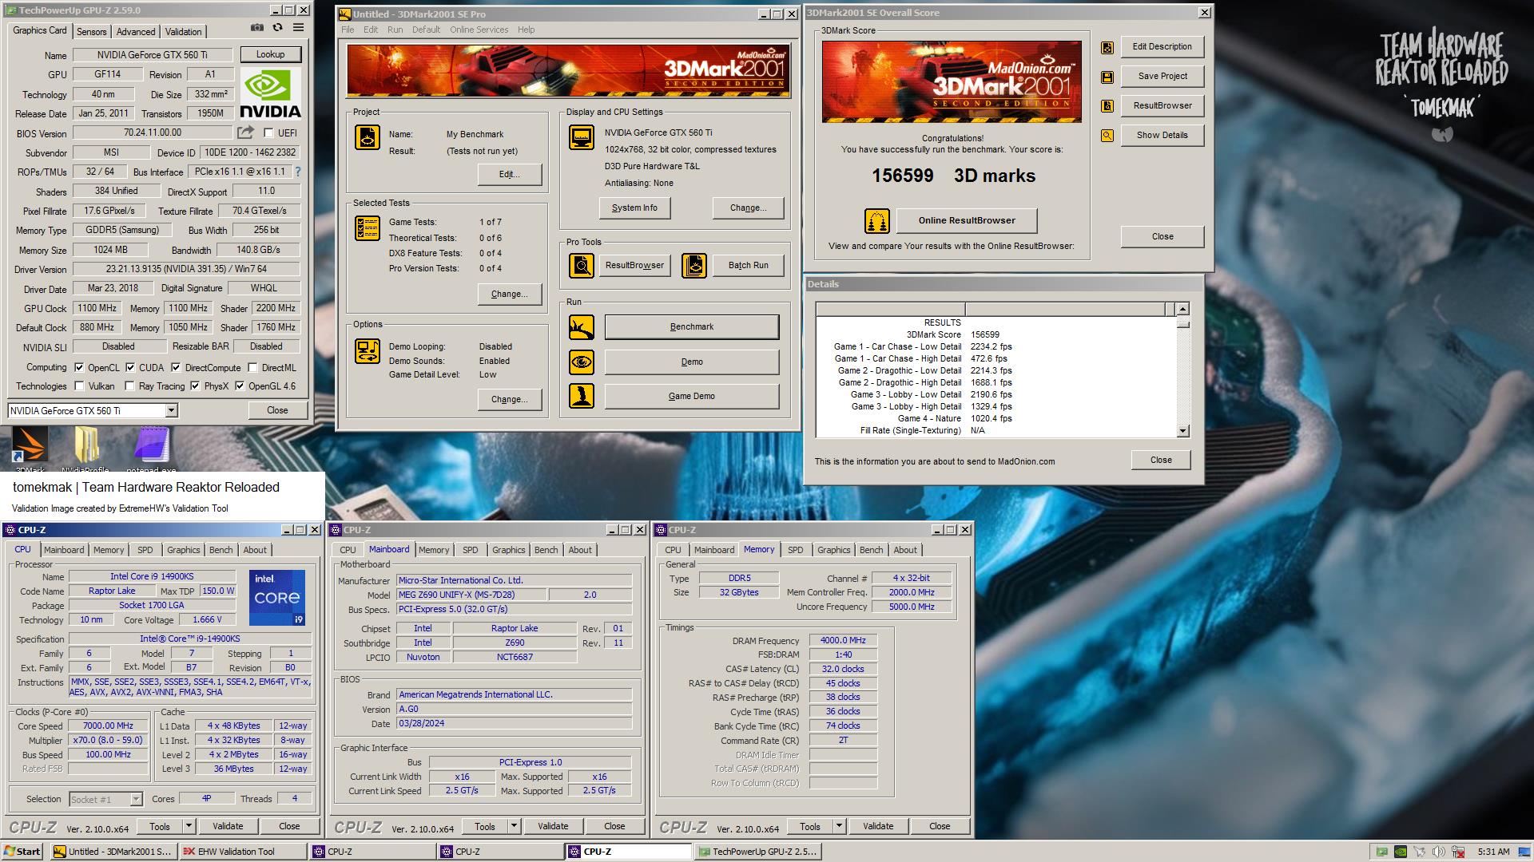Switch to TechPowerUp GPU-Z taskbar item
The height and width of the screenshot is (862, 1534).
point(757,852)
